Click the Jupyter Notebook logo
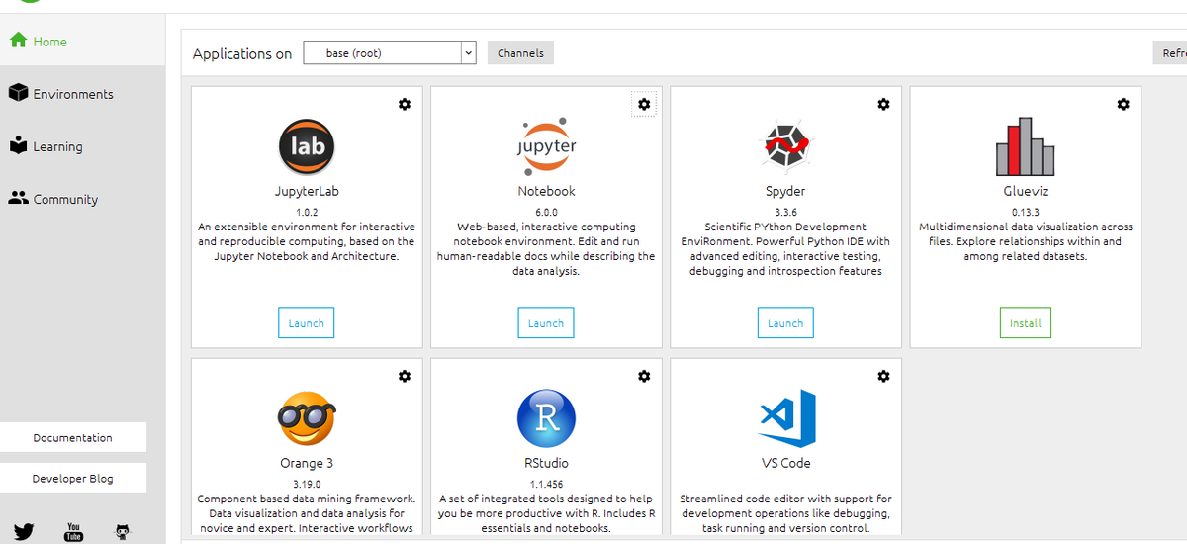The width and height of the screenshot is (1187, 544). (546, 146)
